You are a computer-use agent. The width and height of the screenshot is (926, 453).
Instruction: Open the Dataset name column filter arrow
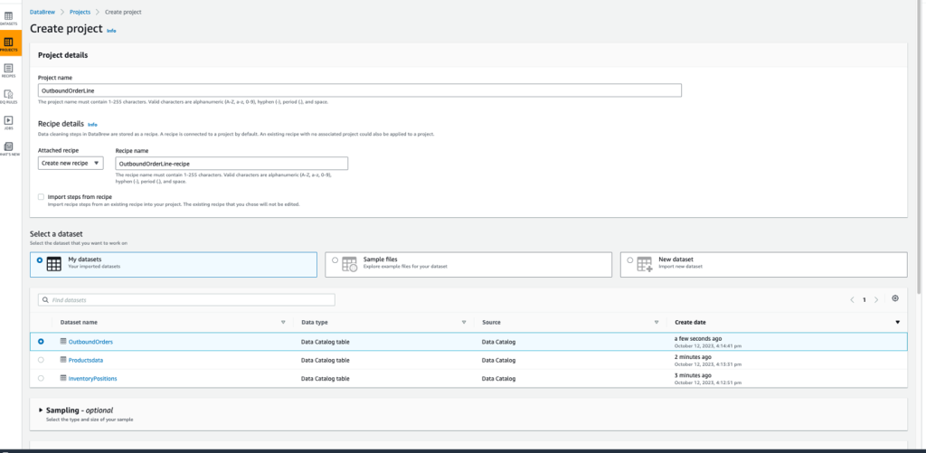(x=283, y=323)
